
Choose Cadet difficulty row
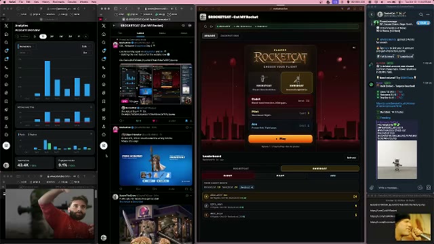tap(280, 101)
